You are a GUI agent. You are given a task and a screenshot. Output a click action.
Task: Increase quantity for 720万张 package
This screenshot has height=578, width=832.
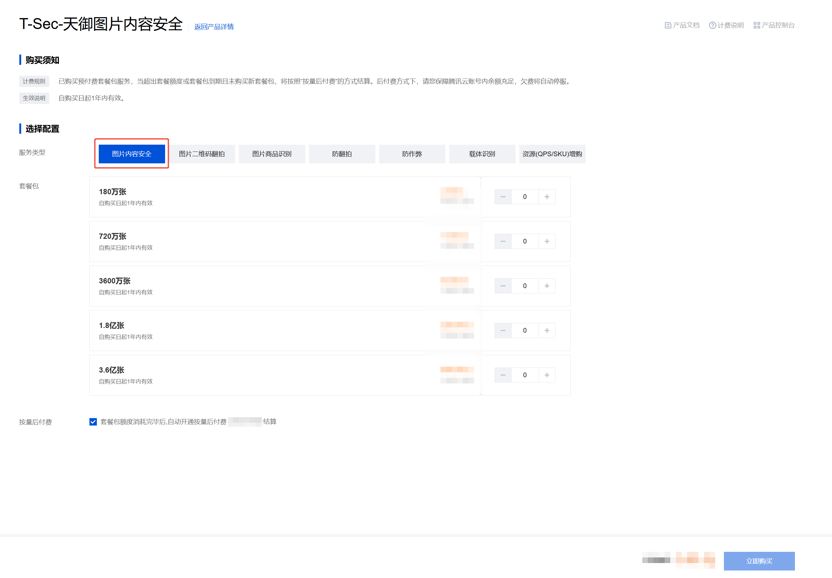coord(547,241)
